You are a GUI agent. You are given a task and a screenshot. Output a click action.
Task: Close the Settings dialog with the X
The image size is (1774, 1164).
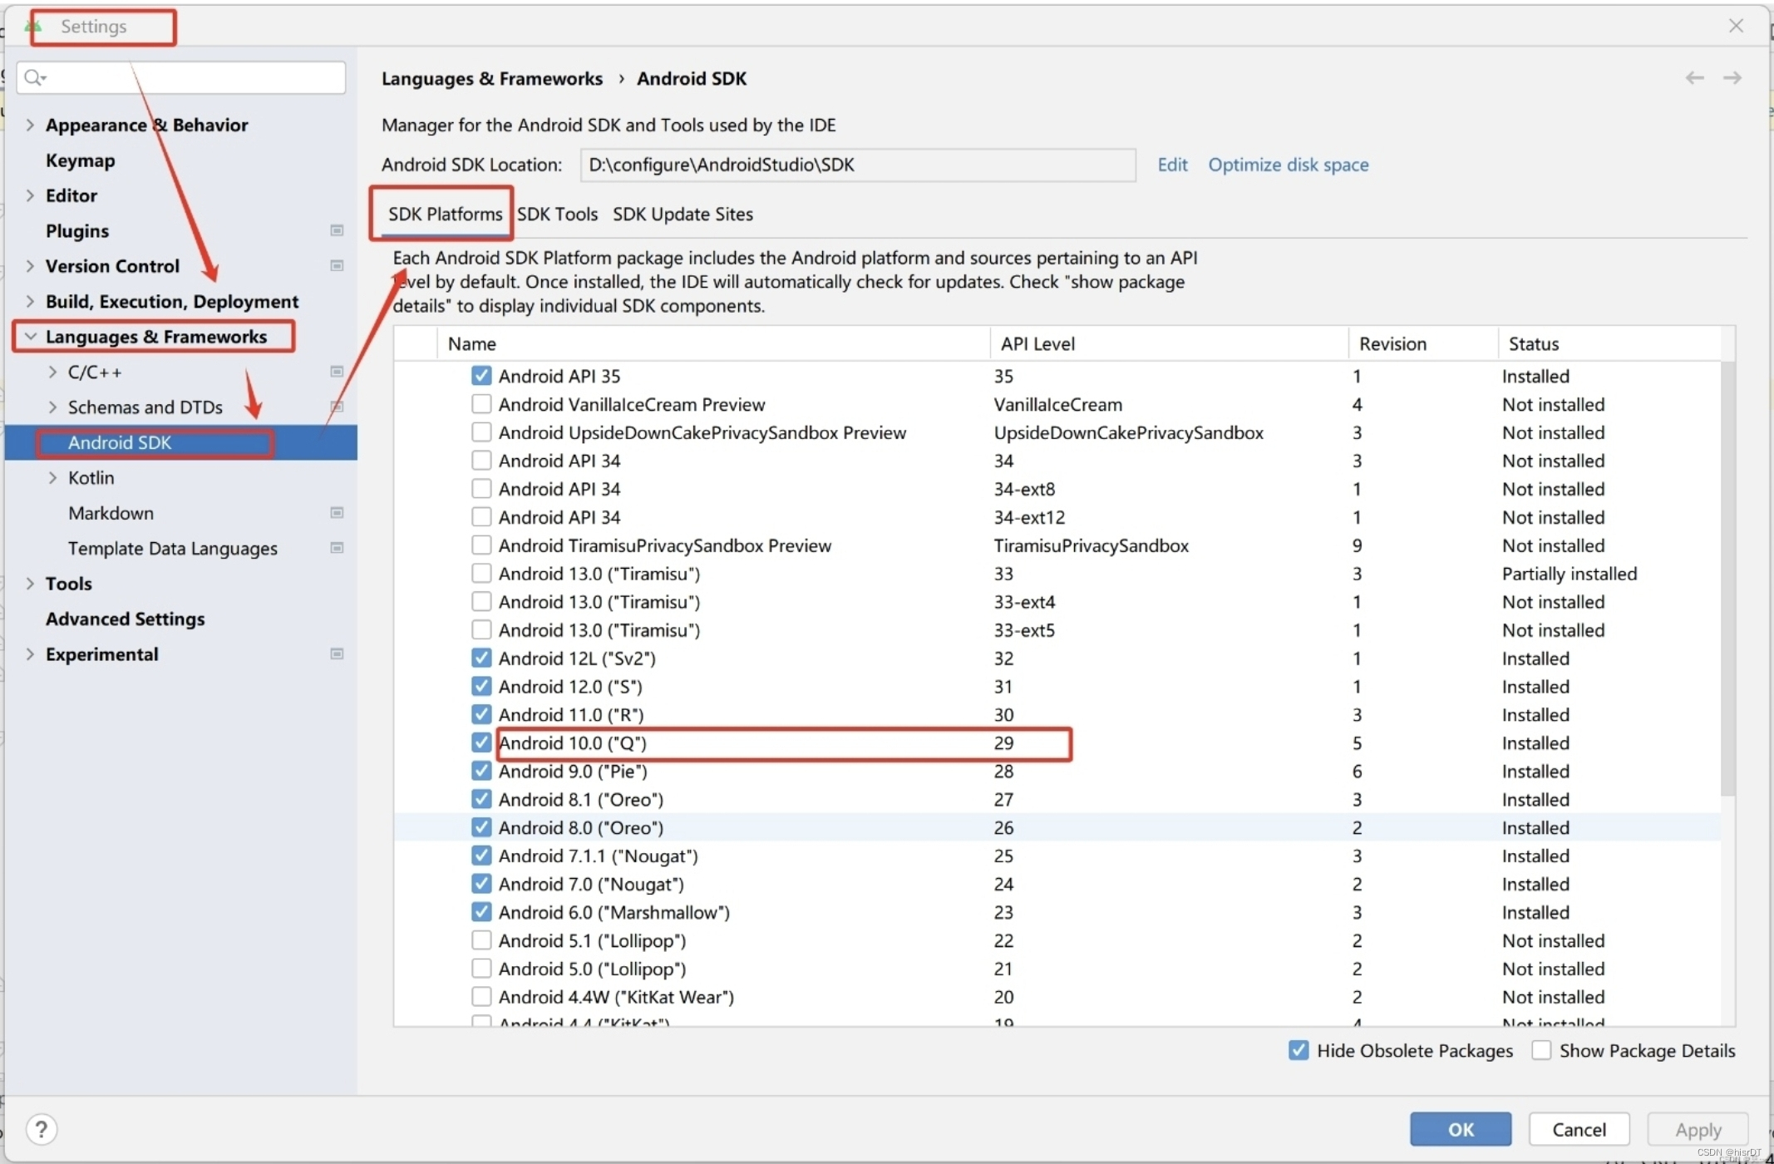point(1736,26)
